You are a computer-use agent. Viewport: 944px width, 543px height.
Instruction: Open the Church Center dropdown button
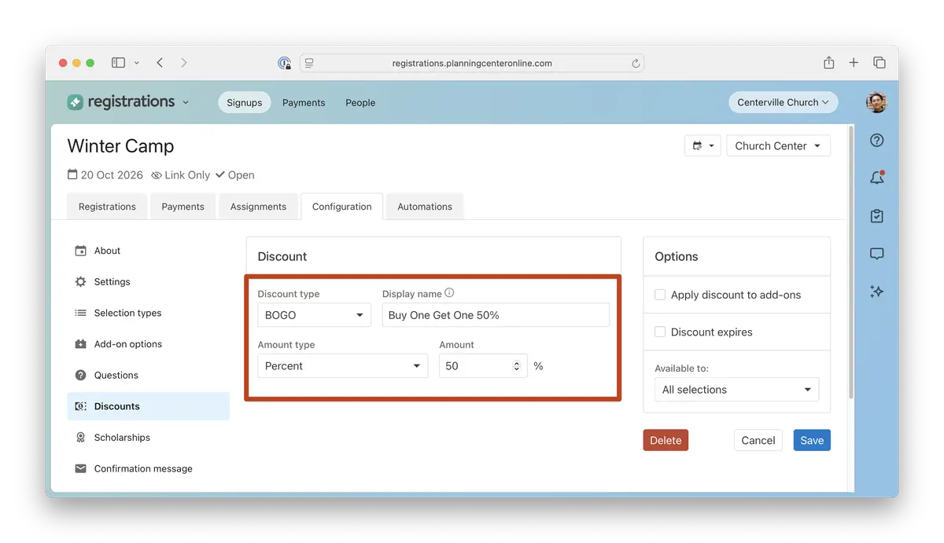click(778, 145)
